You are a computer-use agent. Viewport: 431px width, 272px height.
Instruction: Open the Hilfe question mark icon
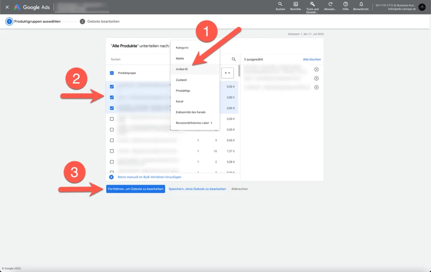tap(346, 6)
